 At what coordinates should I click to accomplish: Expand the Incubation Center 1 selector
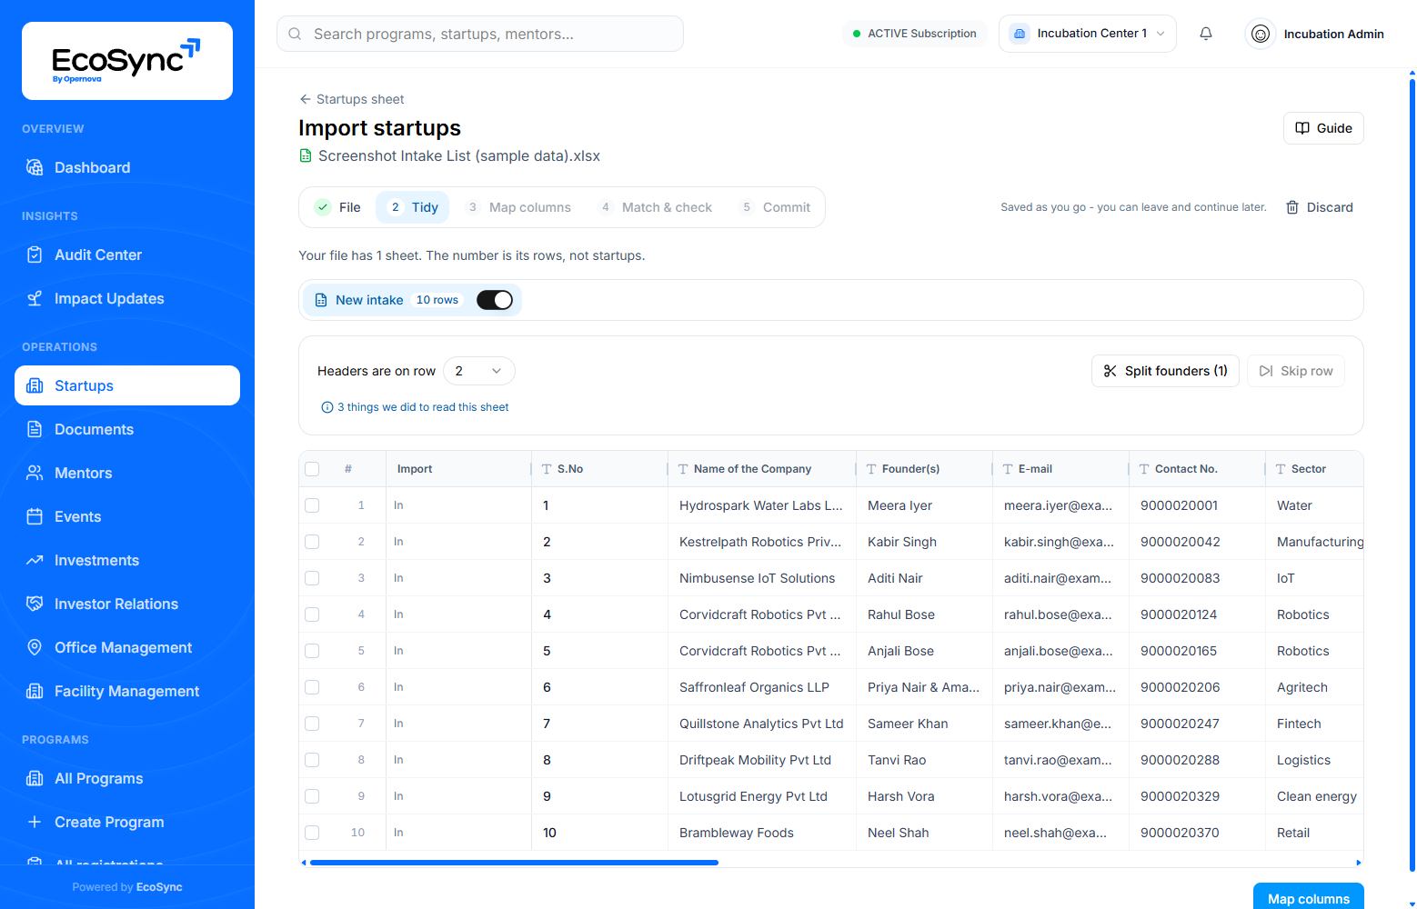1088,34
